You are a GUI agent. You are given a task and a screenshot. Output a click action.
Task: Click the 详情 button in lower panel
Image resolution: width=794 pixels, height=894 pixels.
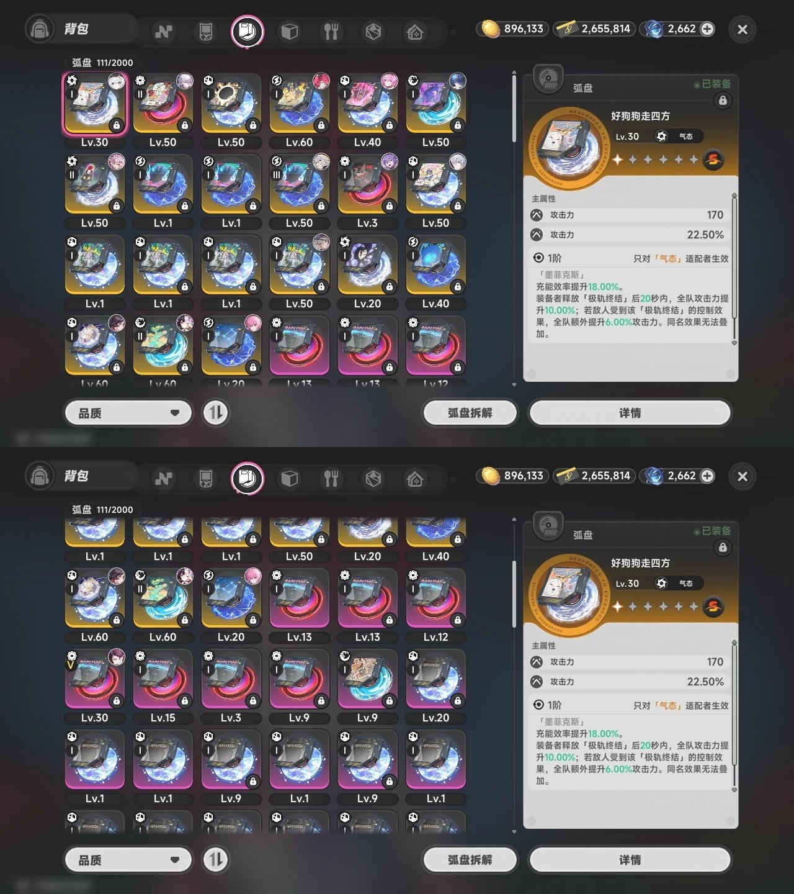[630, 860]
